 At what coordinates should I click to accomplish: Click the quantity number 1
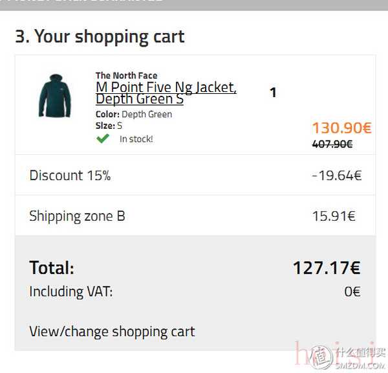(273, 93)
